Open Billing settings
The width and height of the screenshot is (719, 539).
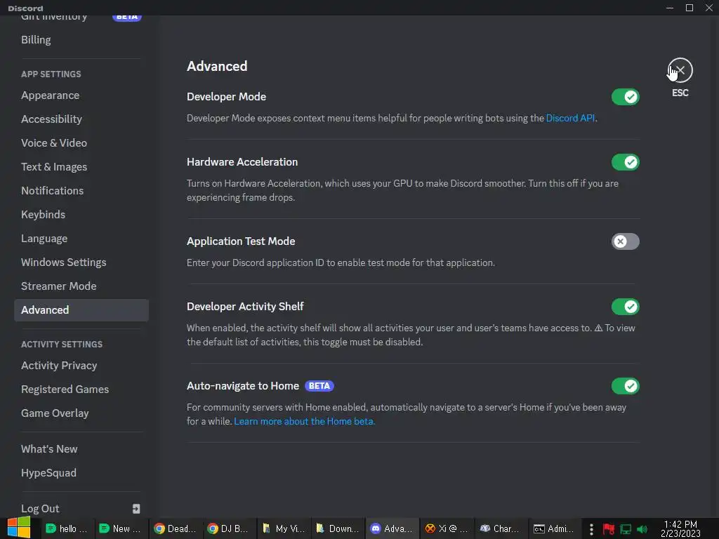pos(81,40)
